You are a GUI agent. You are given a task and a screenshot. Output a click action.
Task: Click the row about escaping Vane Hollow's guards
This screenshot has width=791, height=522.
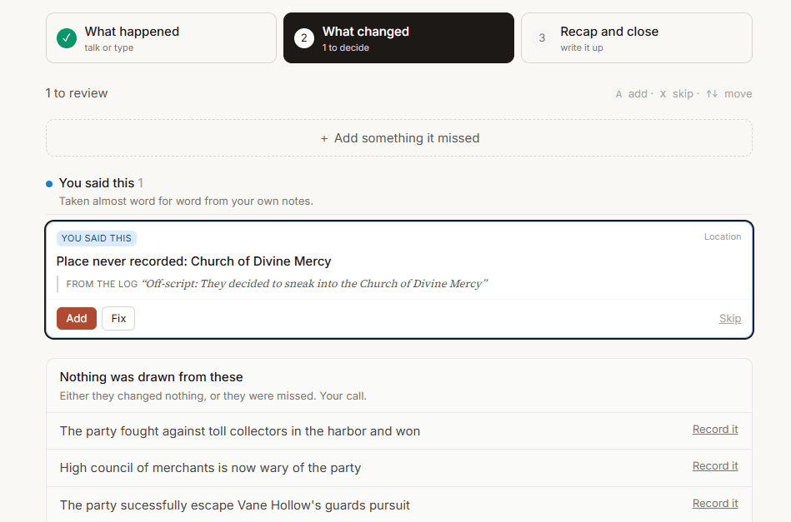pyautogui.click(x=399, y=505)
